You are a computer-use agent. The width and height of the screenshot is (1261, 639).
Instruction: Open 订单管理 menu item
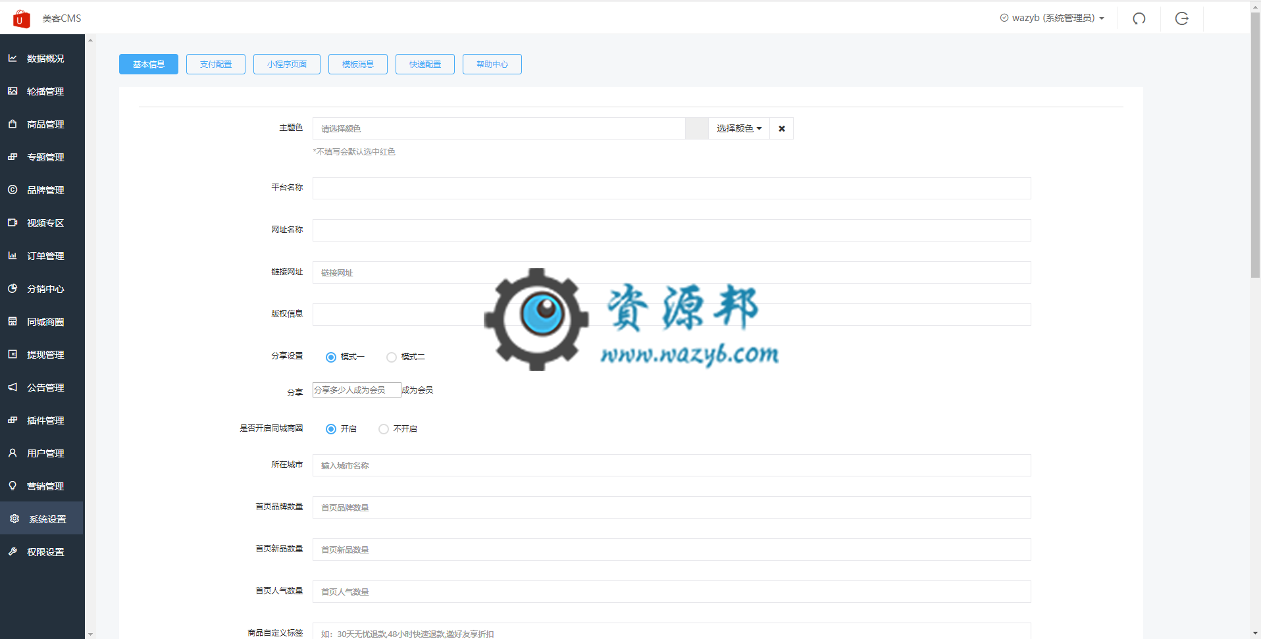click(x=42, y=255)
